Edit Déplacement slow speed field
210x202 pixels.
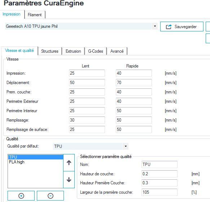click(87, 83)
